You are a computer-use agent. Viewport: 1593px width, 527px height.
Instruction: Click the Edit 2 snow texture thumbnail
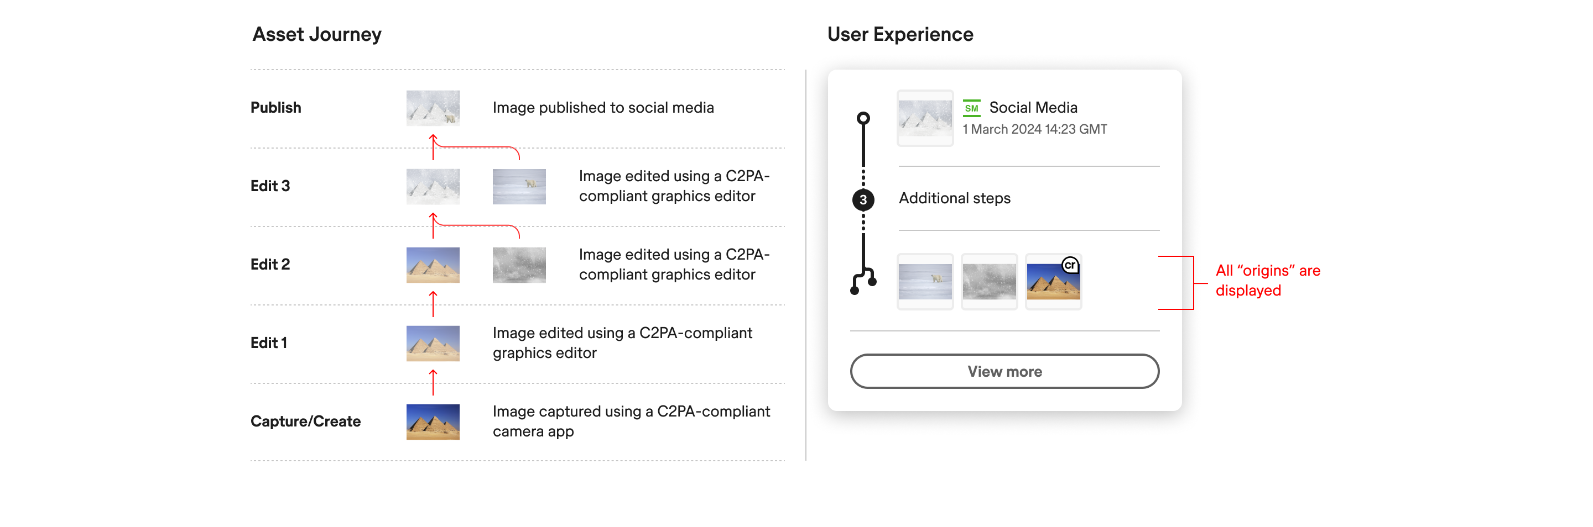point(518,265)
